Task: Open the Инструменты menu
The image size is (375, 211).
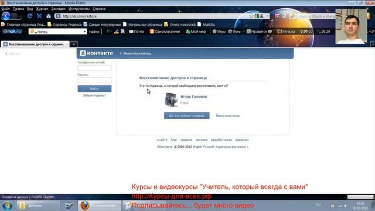Action: [79, 9]
